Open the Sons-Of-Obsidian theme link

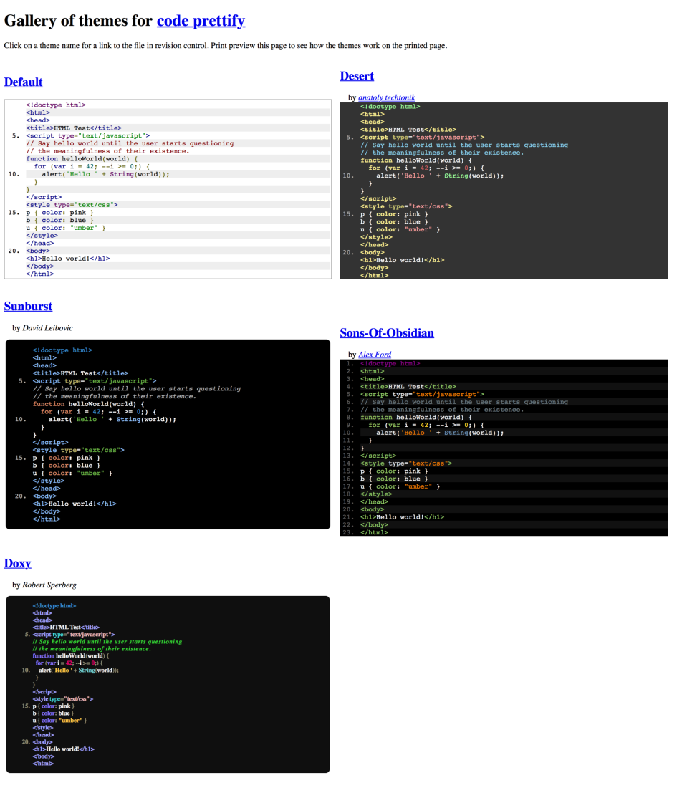(x=387, y=333)
